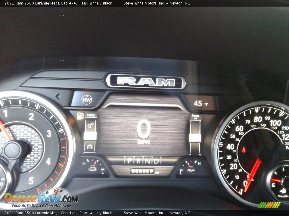Tap the 100 mark on speedometer
The width and height of the screenshot is (289, 216).
(275, 123)
